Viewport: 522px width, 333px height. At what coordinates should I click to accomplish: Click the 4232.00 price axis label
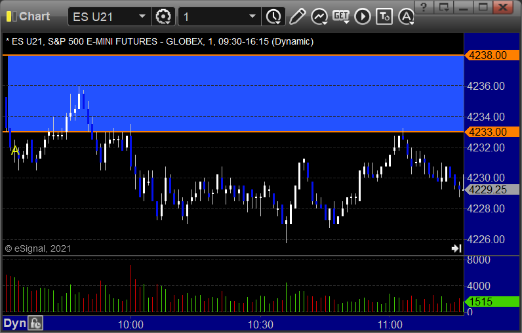coord(486,147)
